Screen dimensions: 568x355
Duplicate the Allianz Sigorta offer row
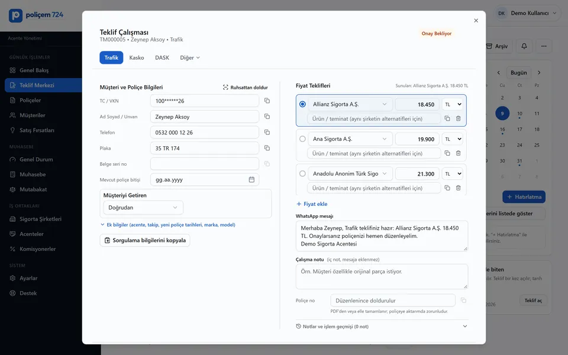tap(447, 118)
